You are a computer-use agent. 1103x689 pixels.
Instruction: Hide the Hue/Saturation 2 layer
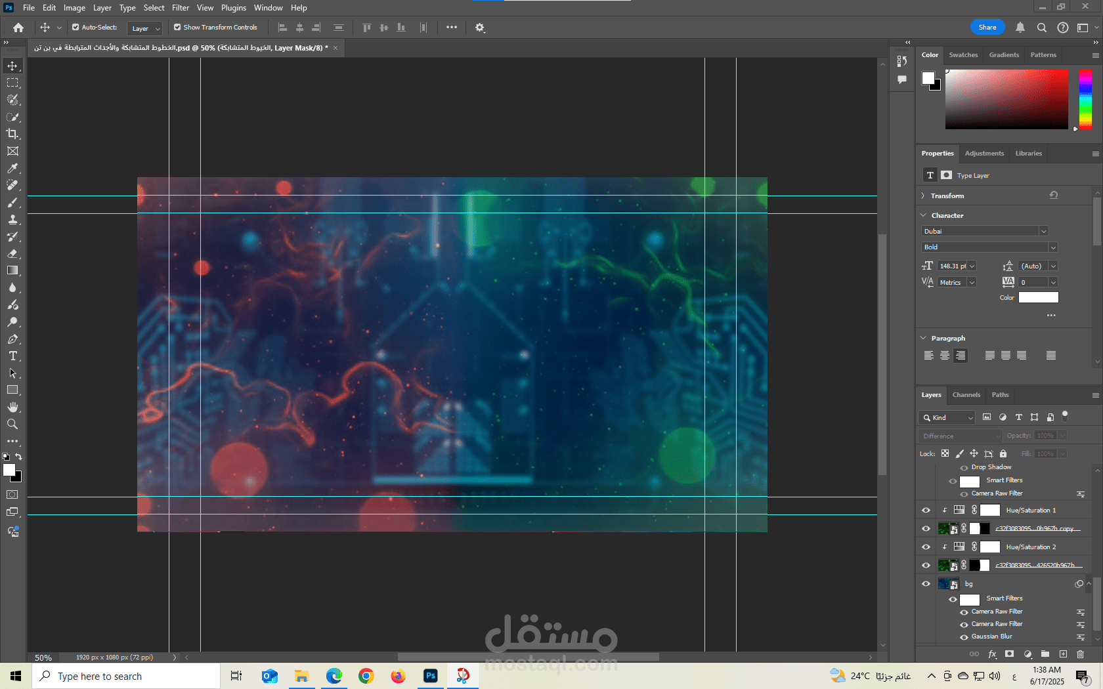[926, 547]
